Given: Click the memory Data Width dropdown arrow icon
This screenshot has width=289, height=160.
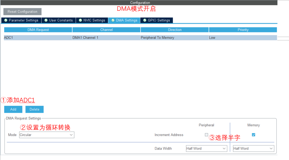Looking at the screenshot, I should coord(271,148).
